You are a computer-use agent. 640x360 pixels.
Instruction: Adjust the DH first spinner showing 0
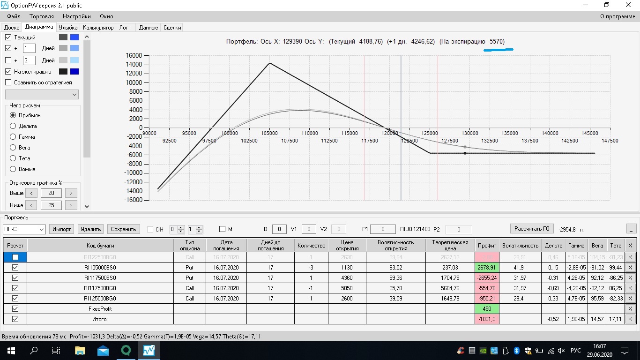coord(177,229)
